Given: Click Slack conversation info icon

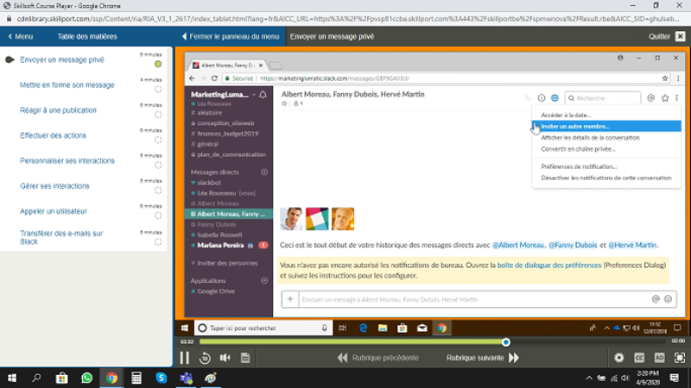Looking at the screenshot, I should coord(542,98).
